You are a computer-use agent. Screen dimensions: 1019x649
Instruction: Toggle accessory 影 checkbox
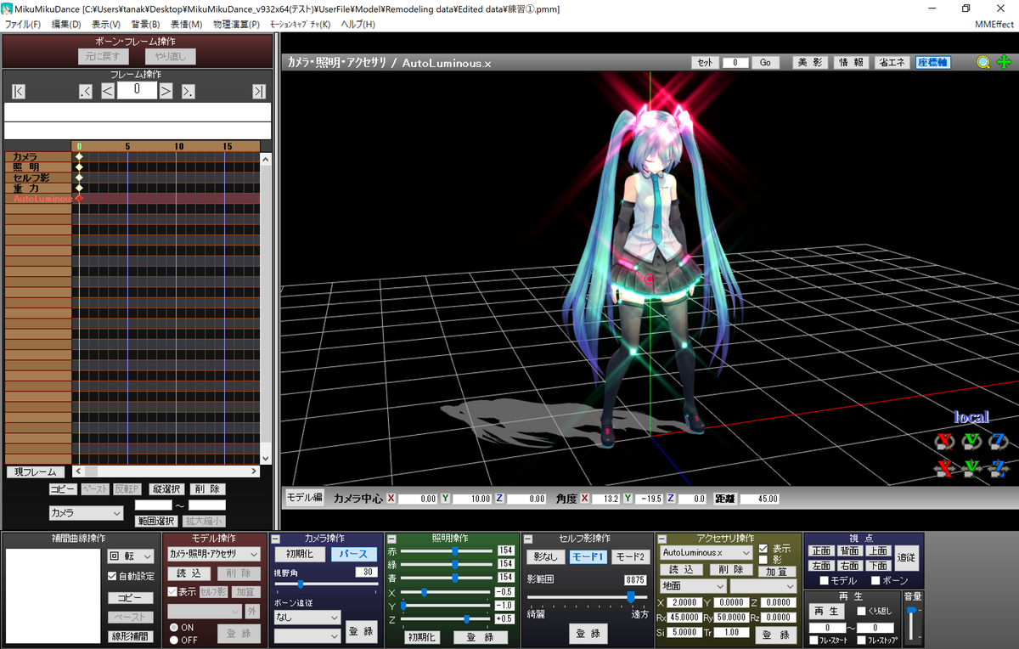(x=763, y=560)
